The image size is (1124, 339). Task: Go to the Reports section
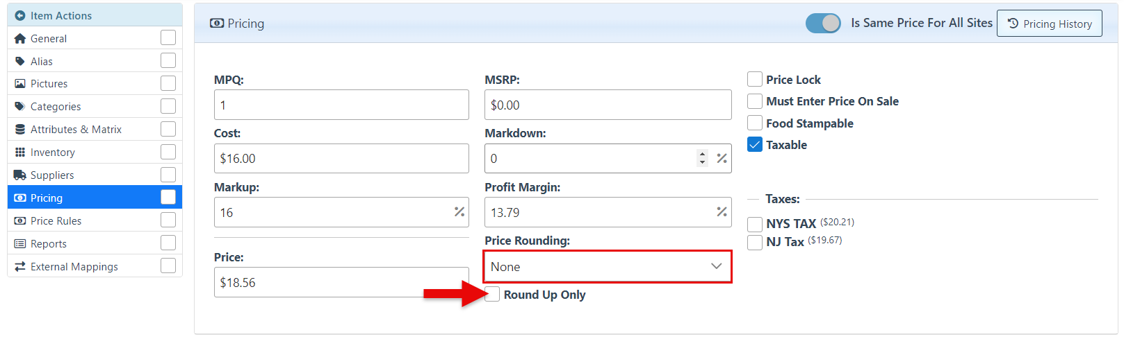[49, 244]
